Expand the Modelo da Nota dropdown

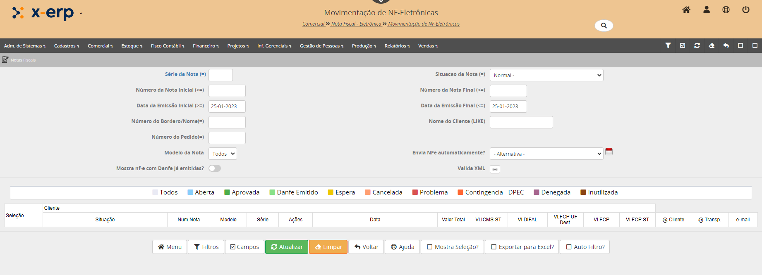[223, 154]
